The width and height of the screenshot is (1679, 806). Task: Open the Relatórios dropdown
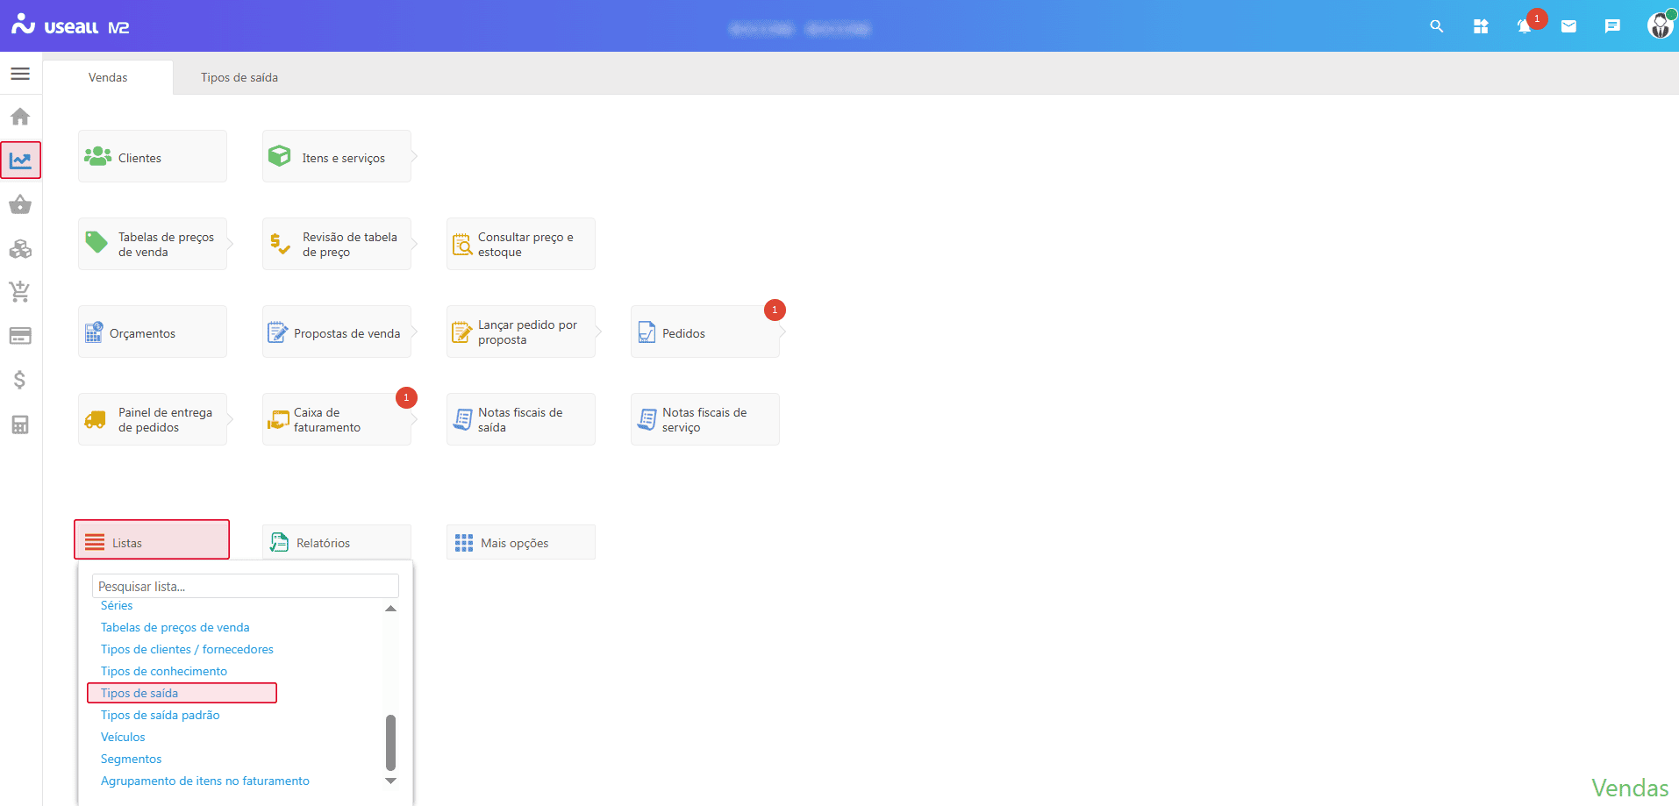coord(337,543)
